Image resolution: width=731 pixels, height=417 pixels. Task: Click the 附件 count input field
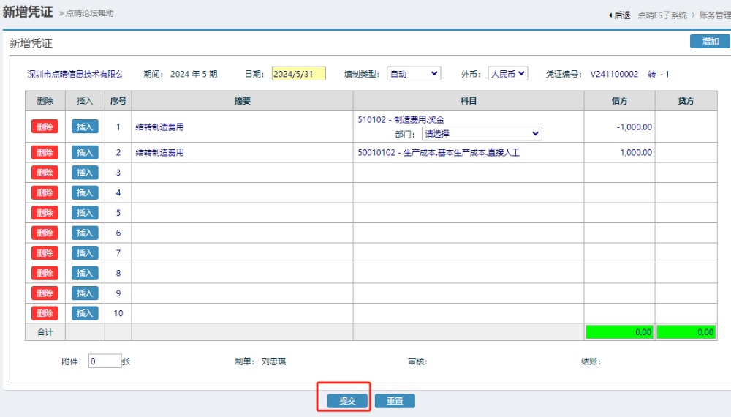pos(105,361)
